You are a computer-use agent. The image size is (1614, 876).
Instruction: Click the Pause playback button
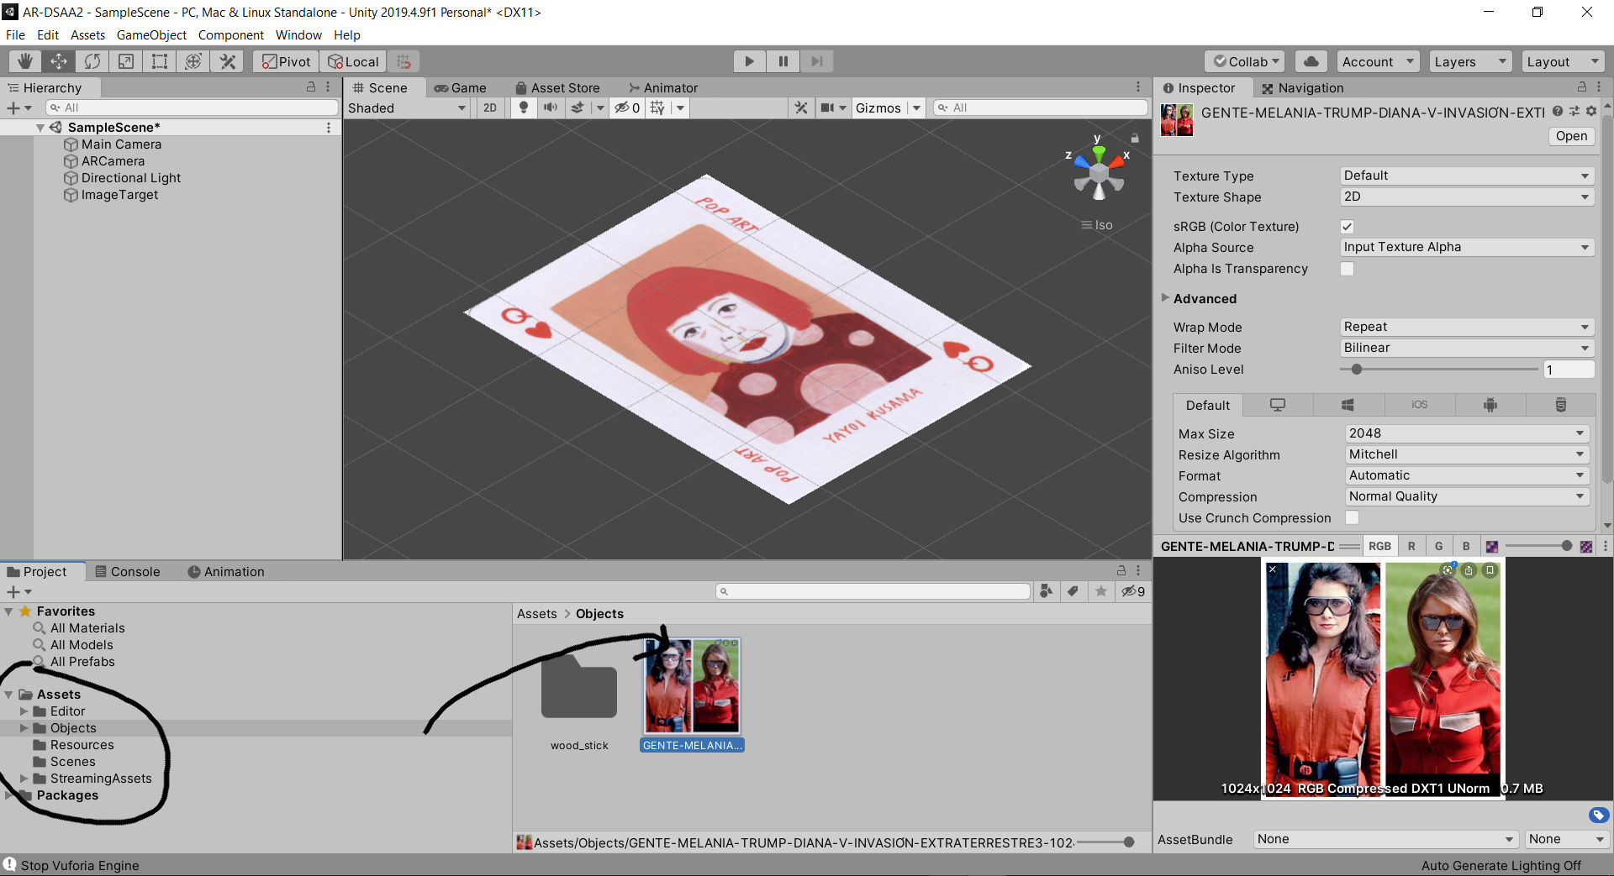(x=783, y=61)
